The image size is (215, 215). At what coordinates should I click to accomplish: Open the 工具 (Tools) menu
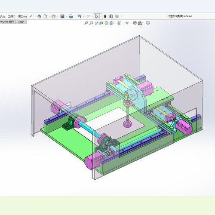[x=11, y=16]
